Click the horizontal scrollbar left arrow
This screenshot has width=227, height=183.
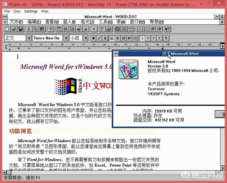pos(5,172)
